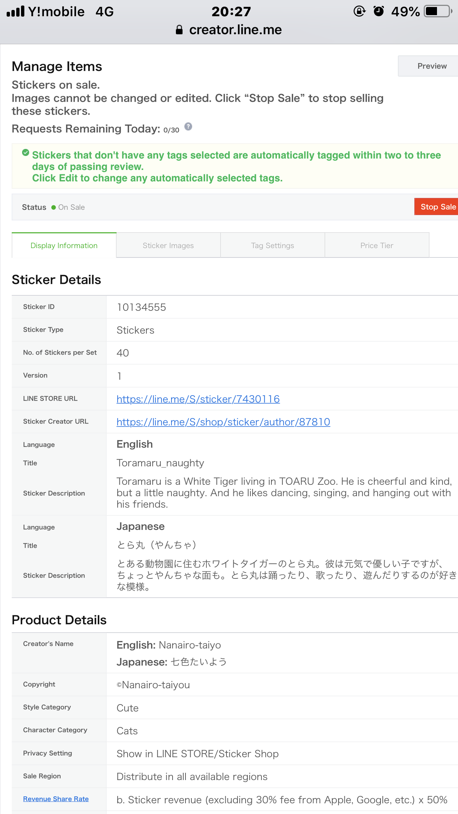The height and width of the screenshot is (814, 458).
Task: Tap the creator.line.me address bar
Action: click(x=235, y=30)
